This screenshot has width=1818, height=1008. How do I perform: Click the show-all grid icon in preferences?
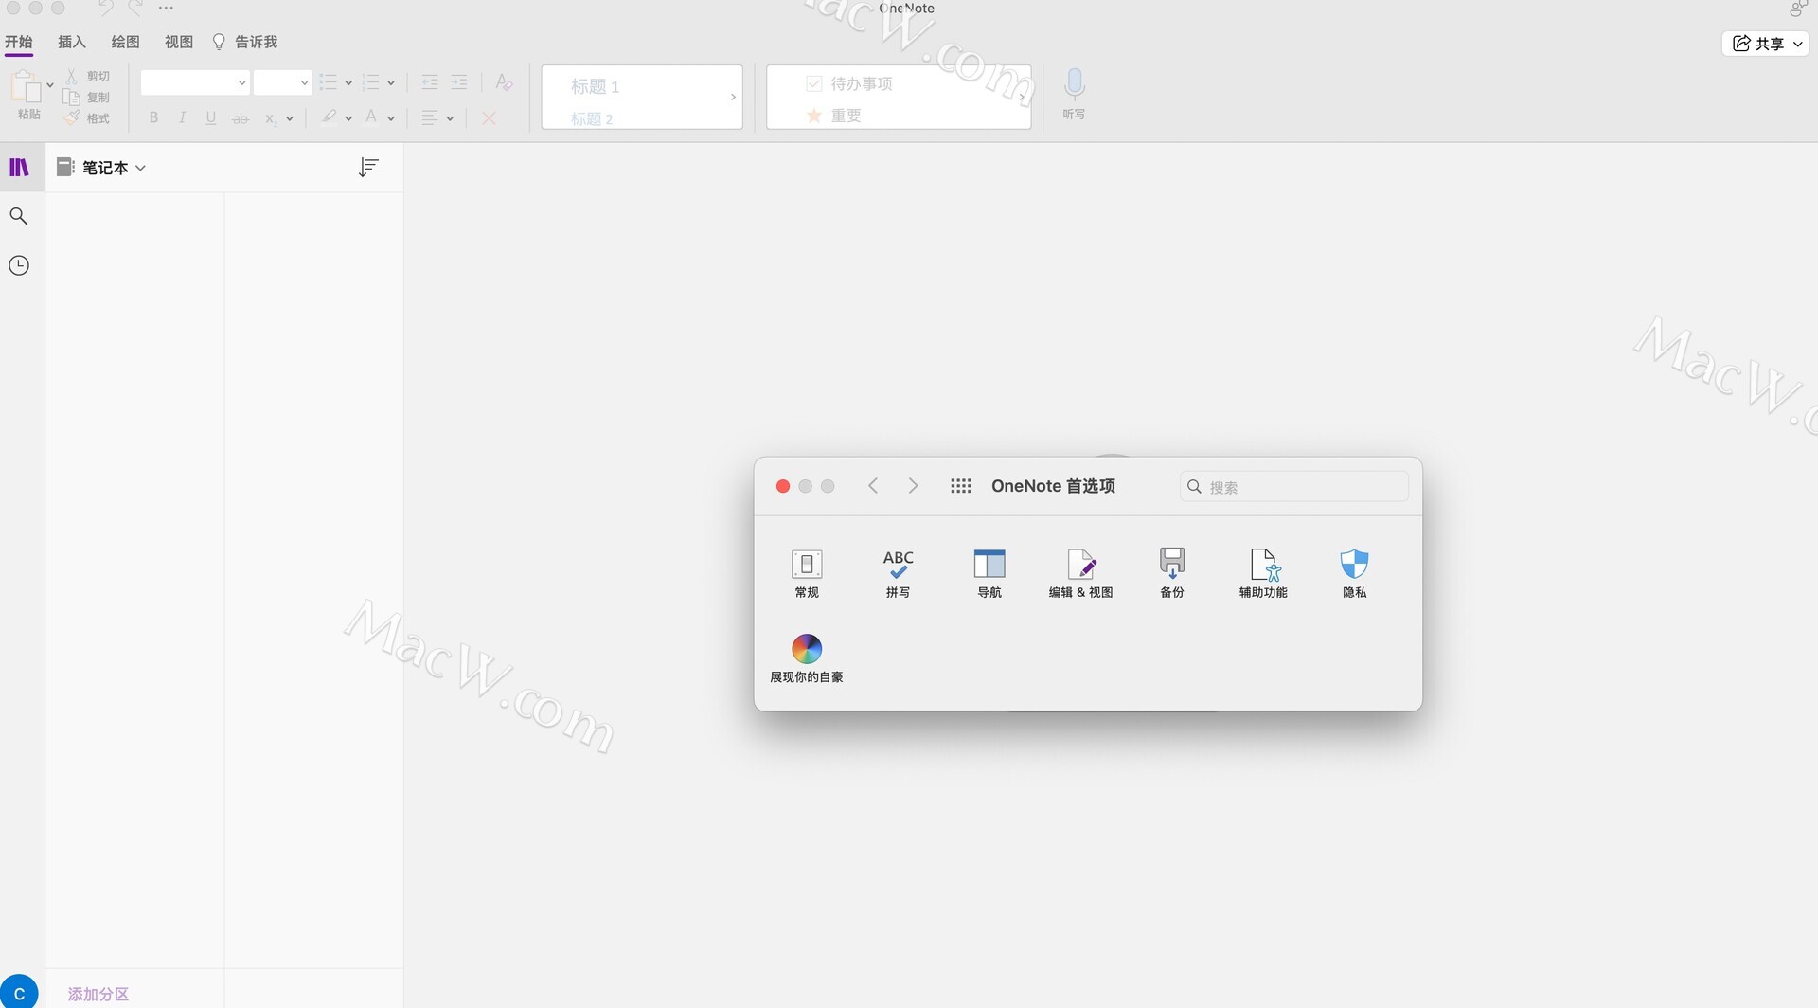(961, 486)
